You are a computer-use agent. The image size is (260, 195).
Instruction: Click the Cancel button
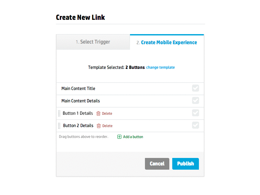tap(157, 164)
